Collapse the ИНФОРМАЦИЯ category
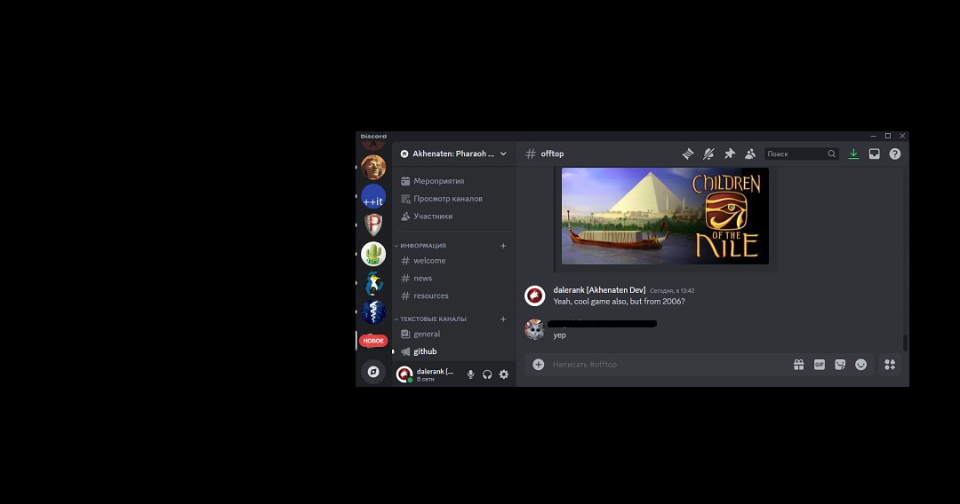Screen dimensions: 960x504 423,246
